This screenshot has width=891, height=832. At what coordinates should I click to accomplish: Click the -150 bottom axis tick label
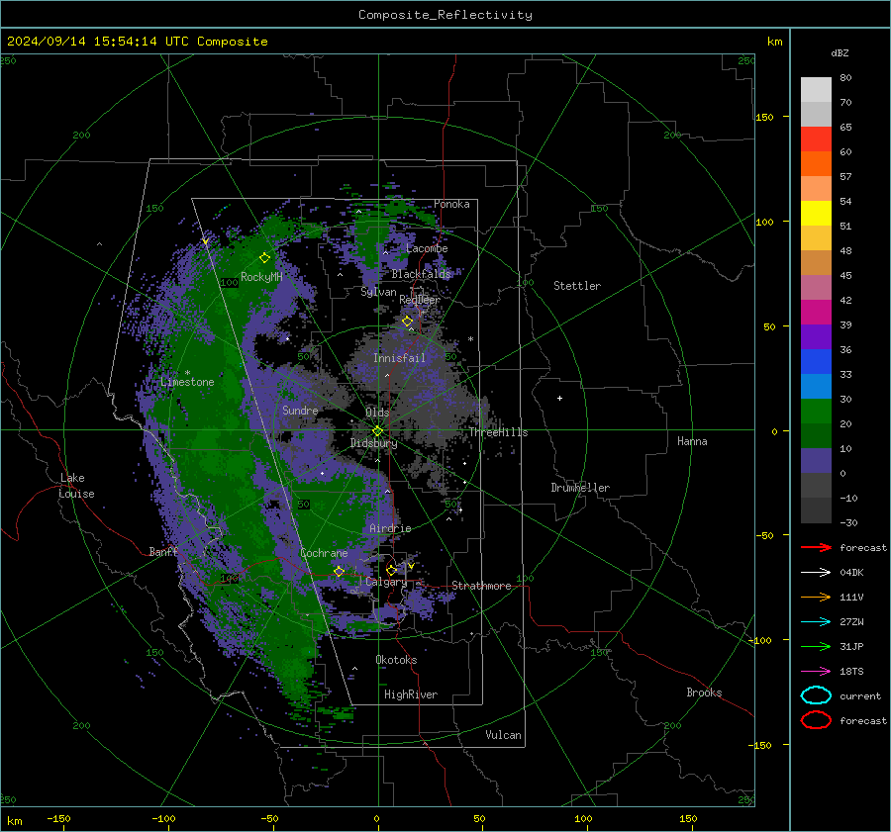point(58,818)
